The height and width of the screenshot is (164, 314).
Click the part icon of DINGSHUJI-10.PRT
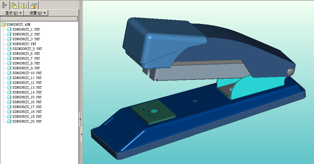click(x=9, y=73)
